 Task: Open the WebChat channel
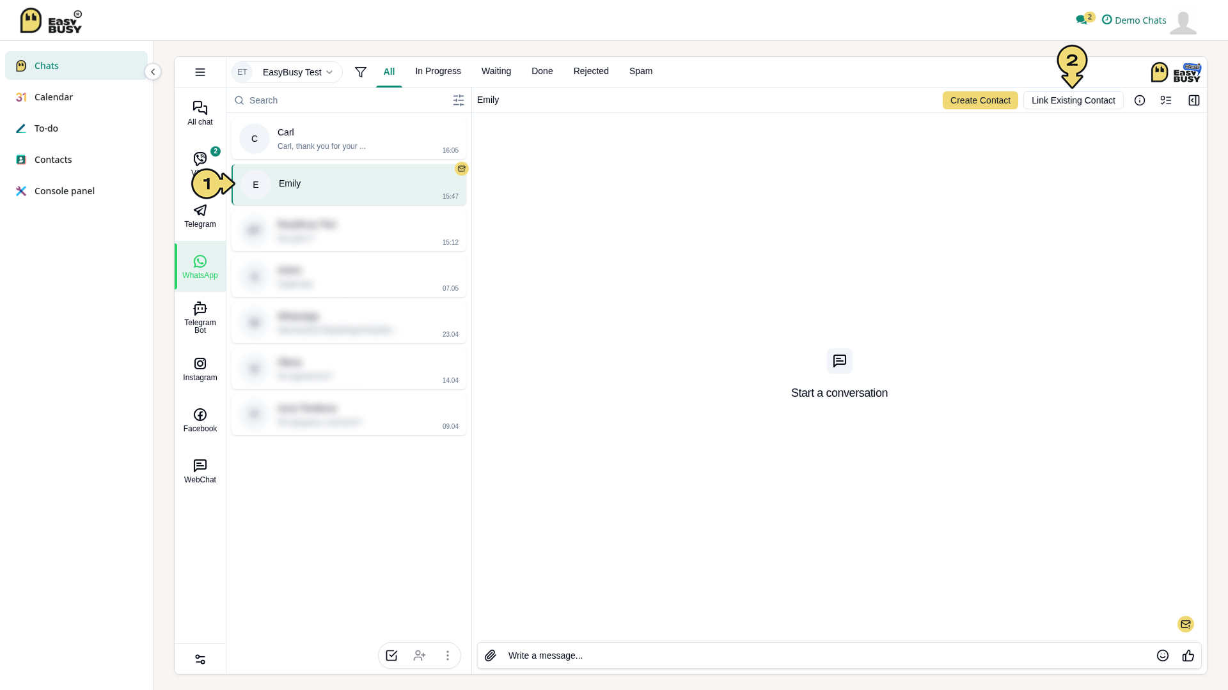[x=200, y=471]
